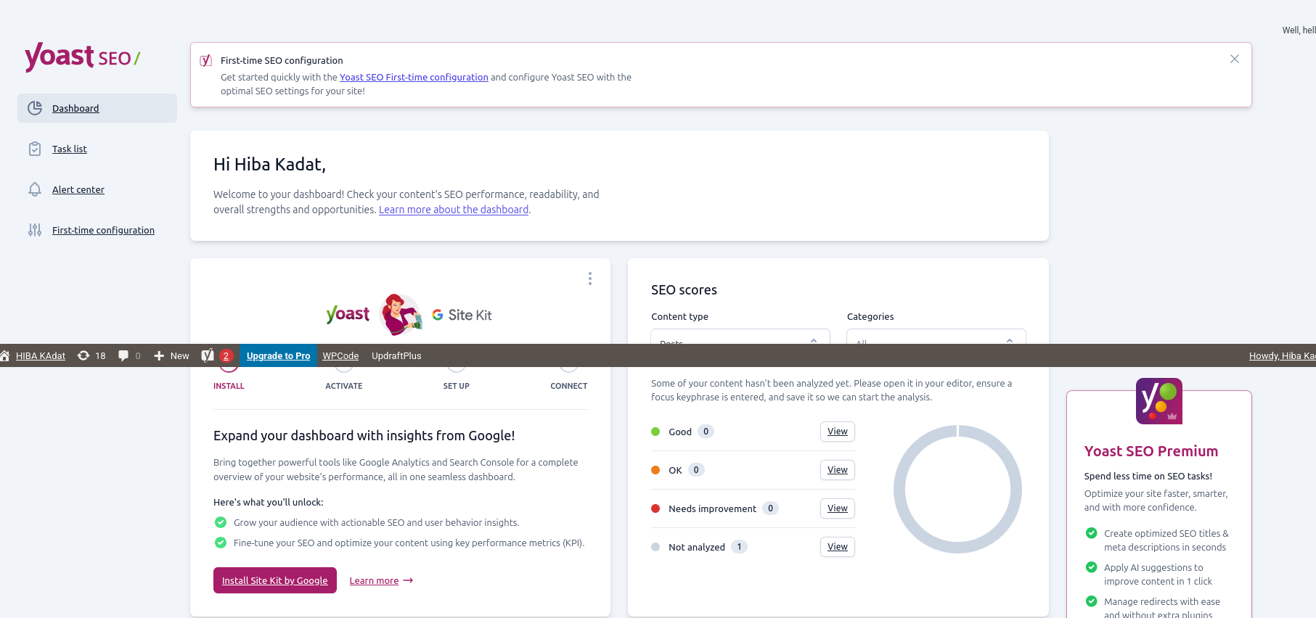Click the Yoast logo in Site Kit card
The image size is (1316, 618).
coord(348,314)
